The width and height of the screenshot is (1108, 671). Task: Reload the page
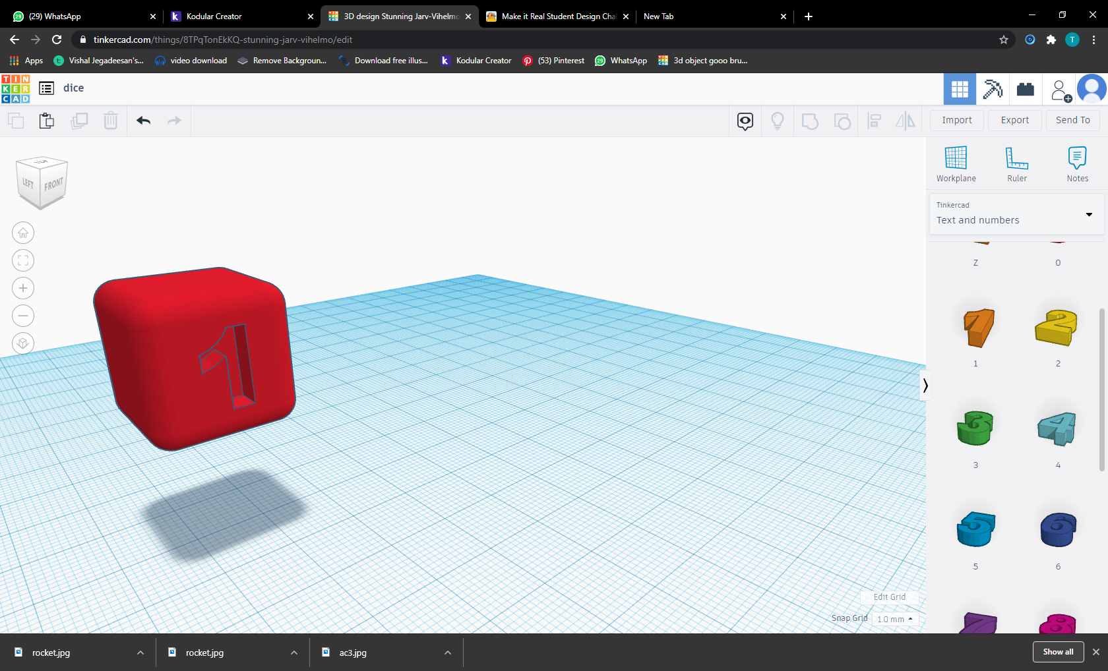tap(57, 40)
